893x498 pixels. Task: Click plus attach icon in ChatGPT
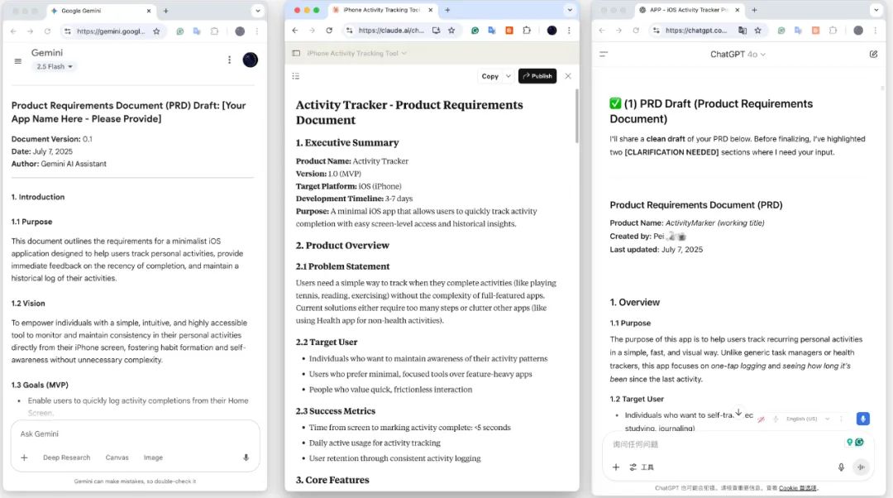click(x=616, y=467)
